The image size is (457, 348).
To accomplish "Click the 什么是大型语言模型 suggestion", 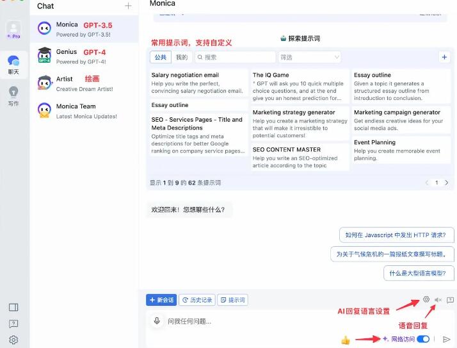I will pyautogui.click(x=419, y=273).
